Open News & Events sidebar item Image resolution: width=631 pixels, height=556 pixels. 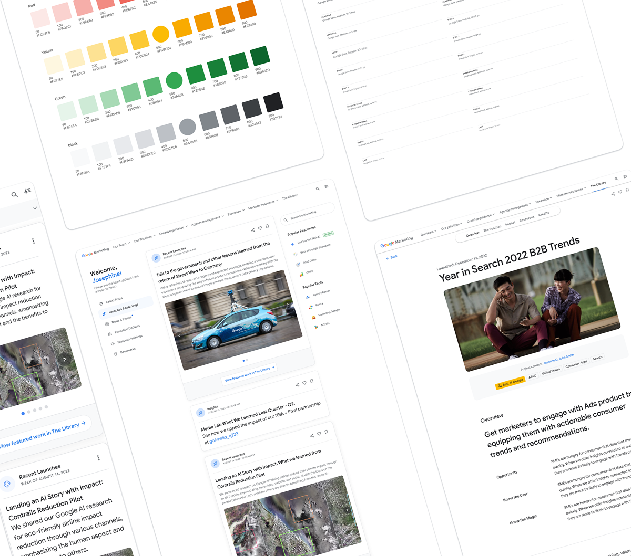click(x=119, y=321)
